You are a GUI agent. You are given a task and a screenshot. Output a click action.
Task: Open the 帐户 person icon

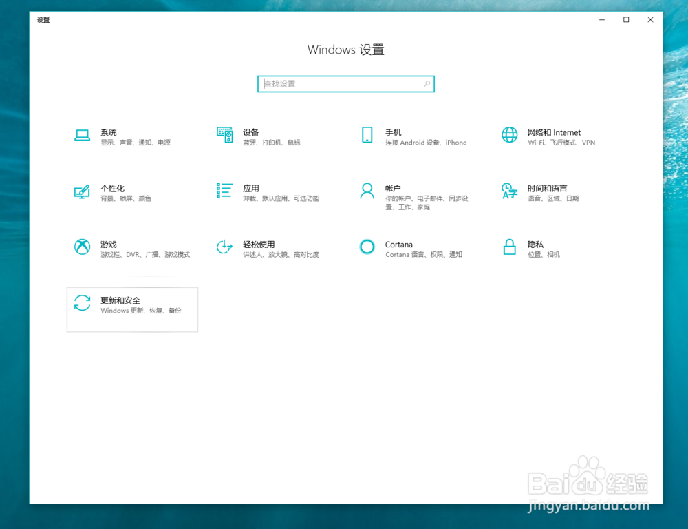367,191
